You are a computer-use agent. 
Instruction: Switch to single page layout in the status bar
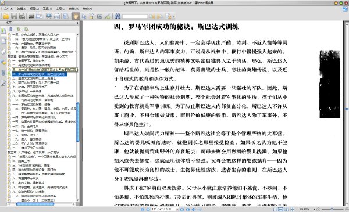pos(275,209)
